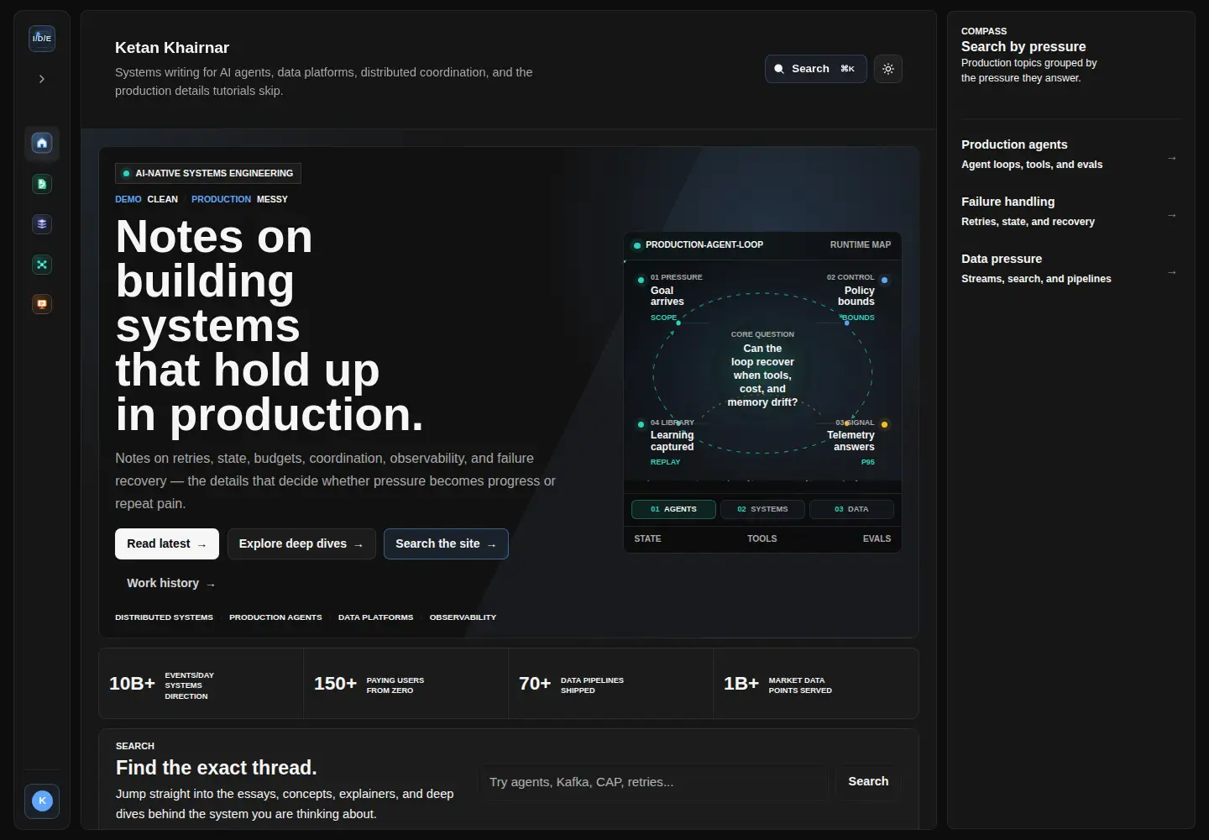This screenshot has height=840, width=1209.
Task: Click the 1B+ market data points stat
Action: [x=816, y=684]
